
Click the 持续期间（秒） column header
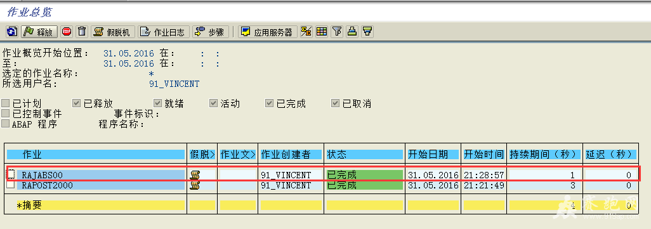pos(544,155)
